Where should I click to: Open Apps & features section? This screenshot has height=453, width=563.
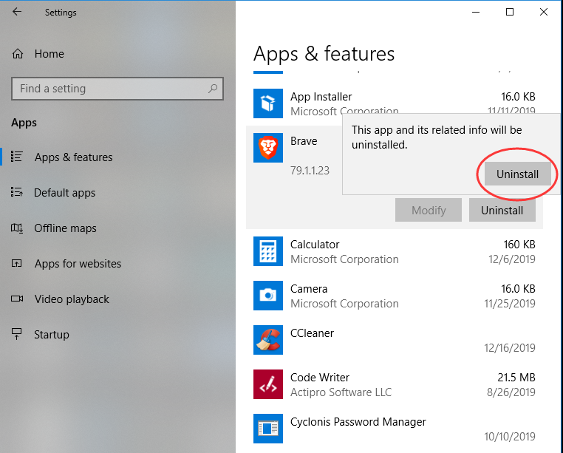click(74, 157)
